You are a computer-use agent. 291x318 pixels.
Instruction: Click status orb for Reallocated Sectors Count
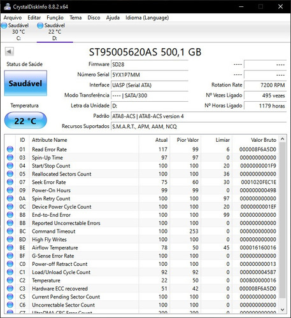10,174
